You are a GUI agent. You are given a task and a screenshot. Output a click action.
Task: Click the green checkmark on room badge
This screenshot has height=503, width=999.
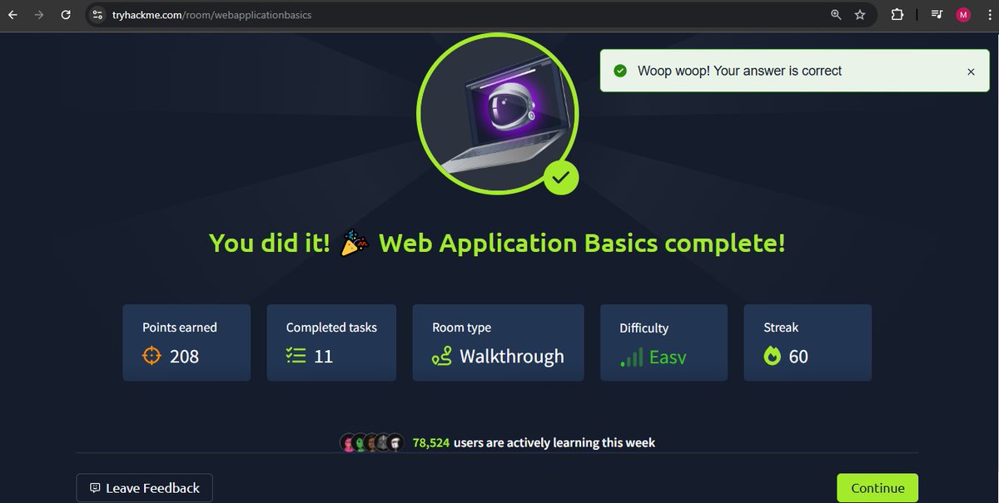[561, 177]
